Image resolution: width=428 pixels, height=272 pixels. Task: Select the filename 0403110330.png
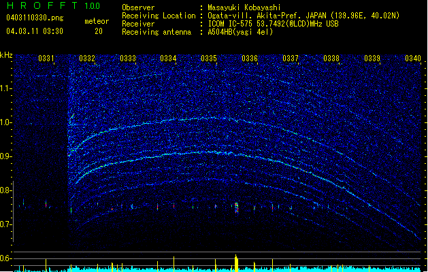tap(35, 18)
